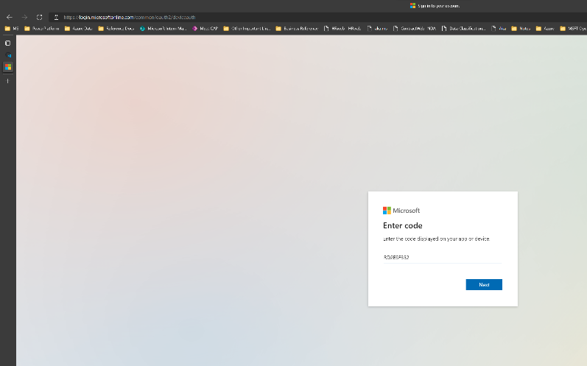This screenshot has width=587, height=366.
Task: Open the tab actions icon in vertical sidebar
Action: 8,43
